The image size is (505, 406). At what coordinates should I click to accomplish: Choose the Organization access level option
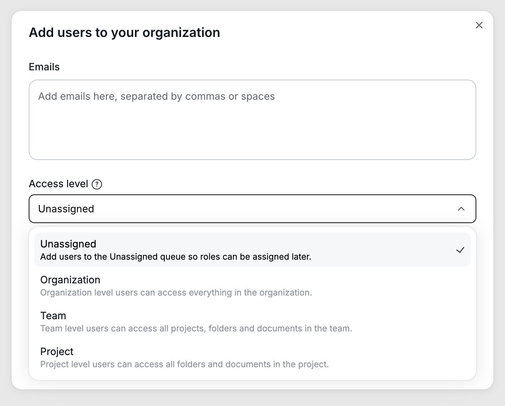(x=252, y=285)
